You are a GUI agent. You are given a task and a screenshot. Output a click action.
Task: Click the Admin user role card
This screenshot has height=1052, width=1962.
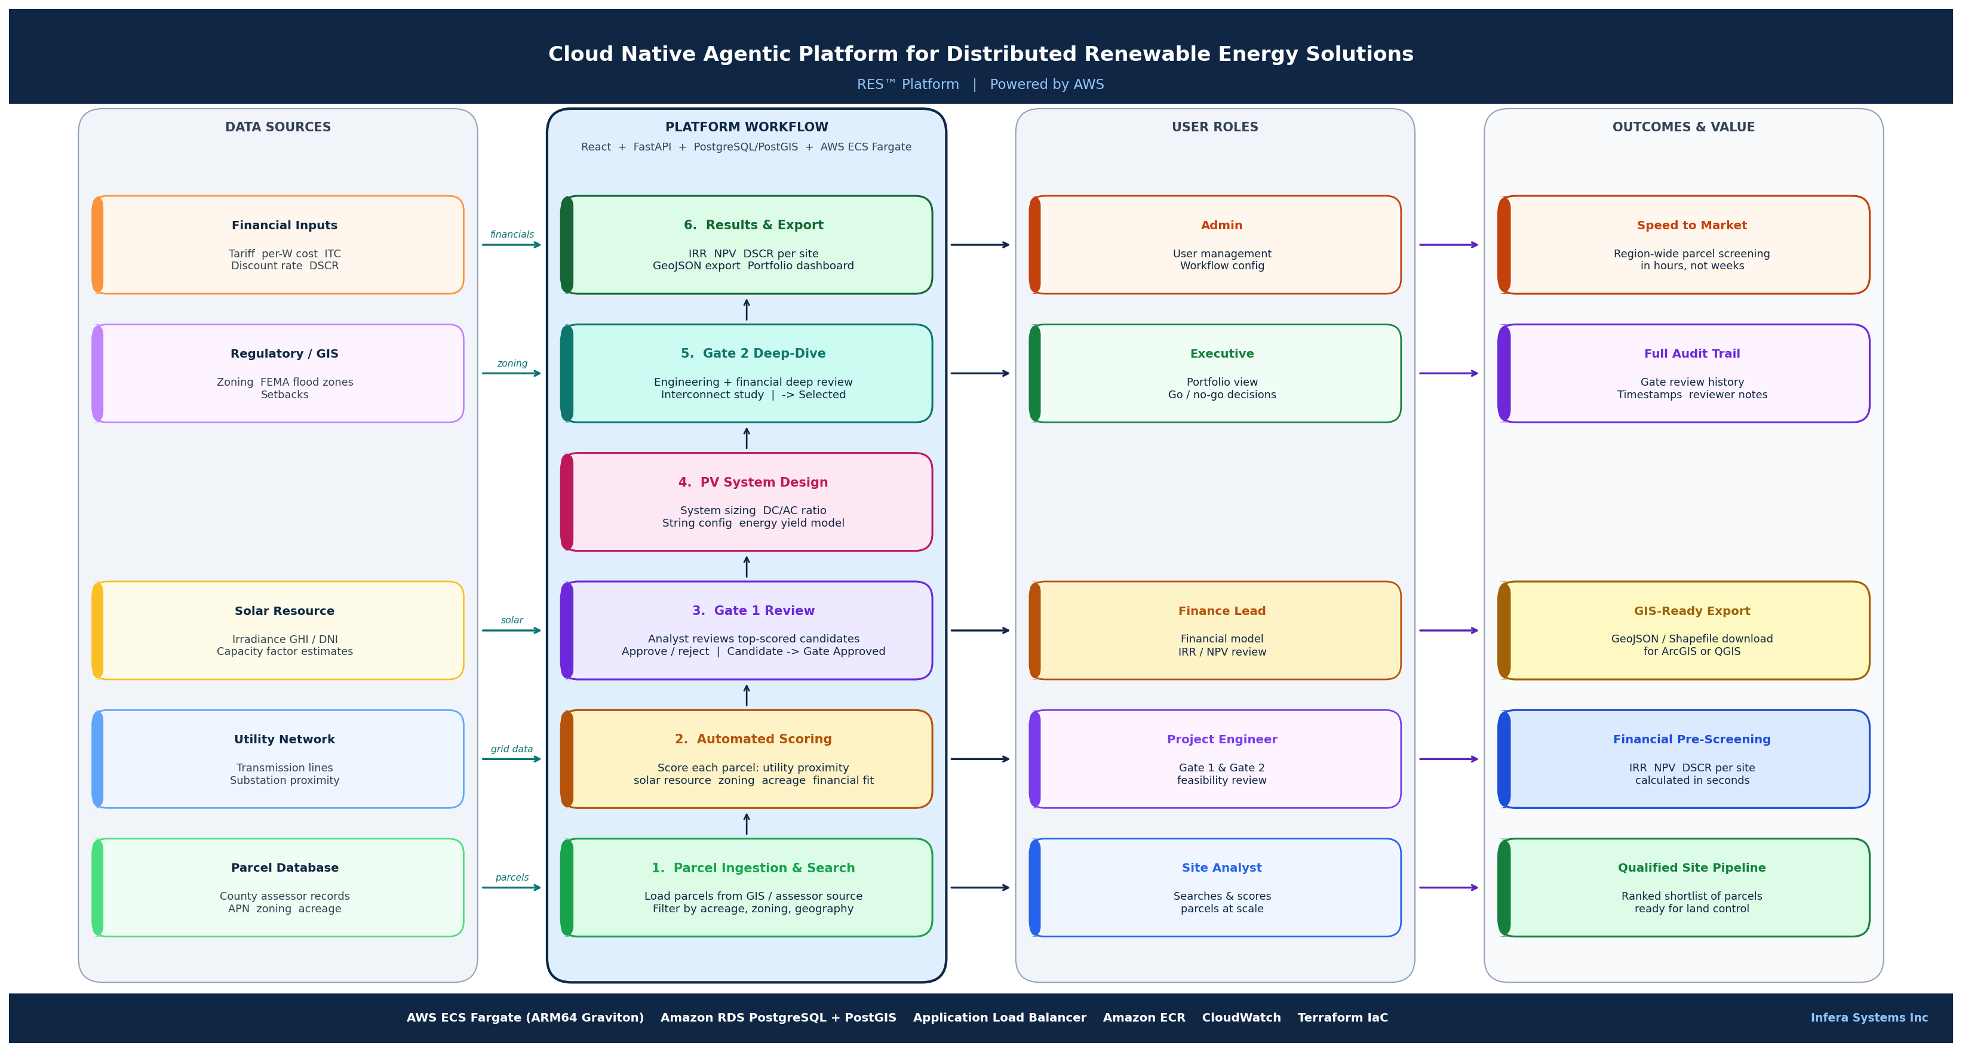pos(1215,244)
